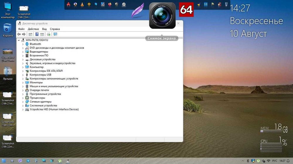Click the broom cleaner icon in the dock
The image size is (293, 164).
199,5
